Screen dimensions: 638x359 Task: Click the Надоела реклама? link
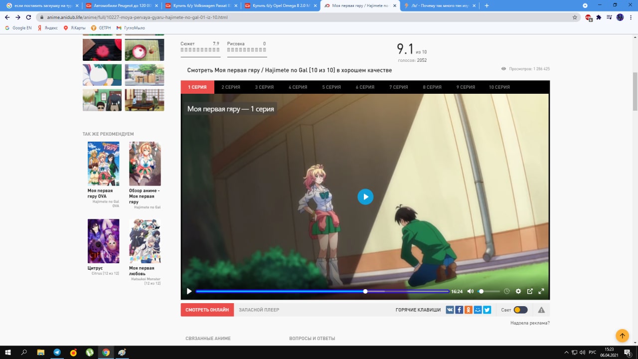click(x=530, y=323)
